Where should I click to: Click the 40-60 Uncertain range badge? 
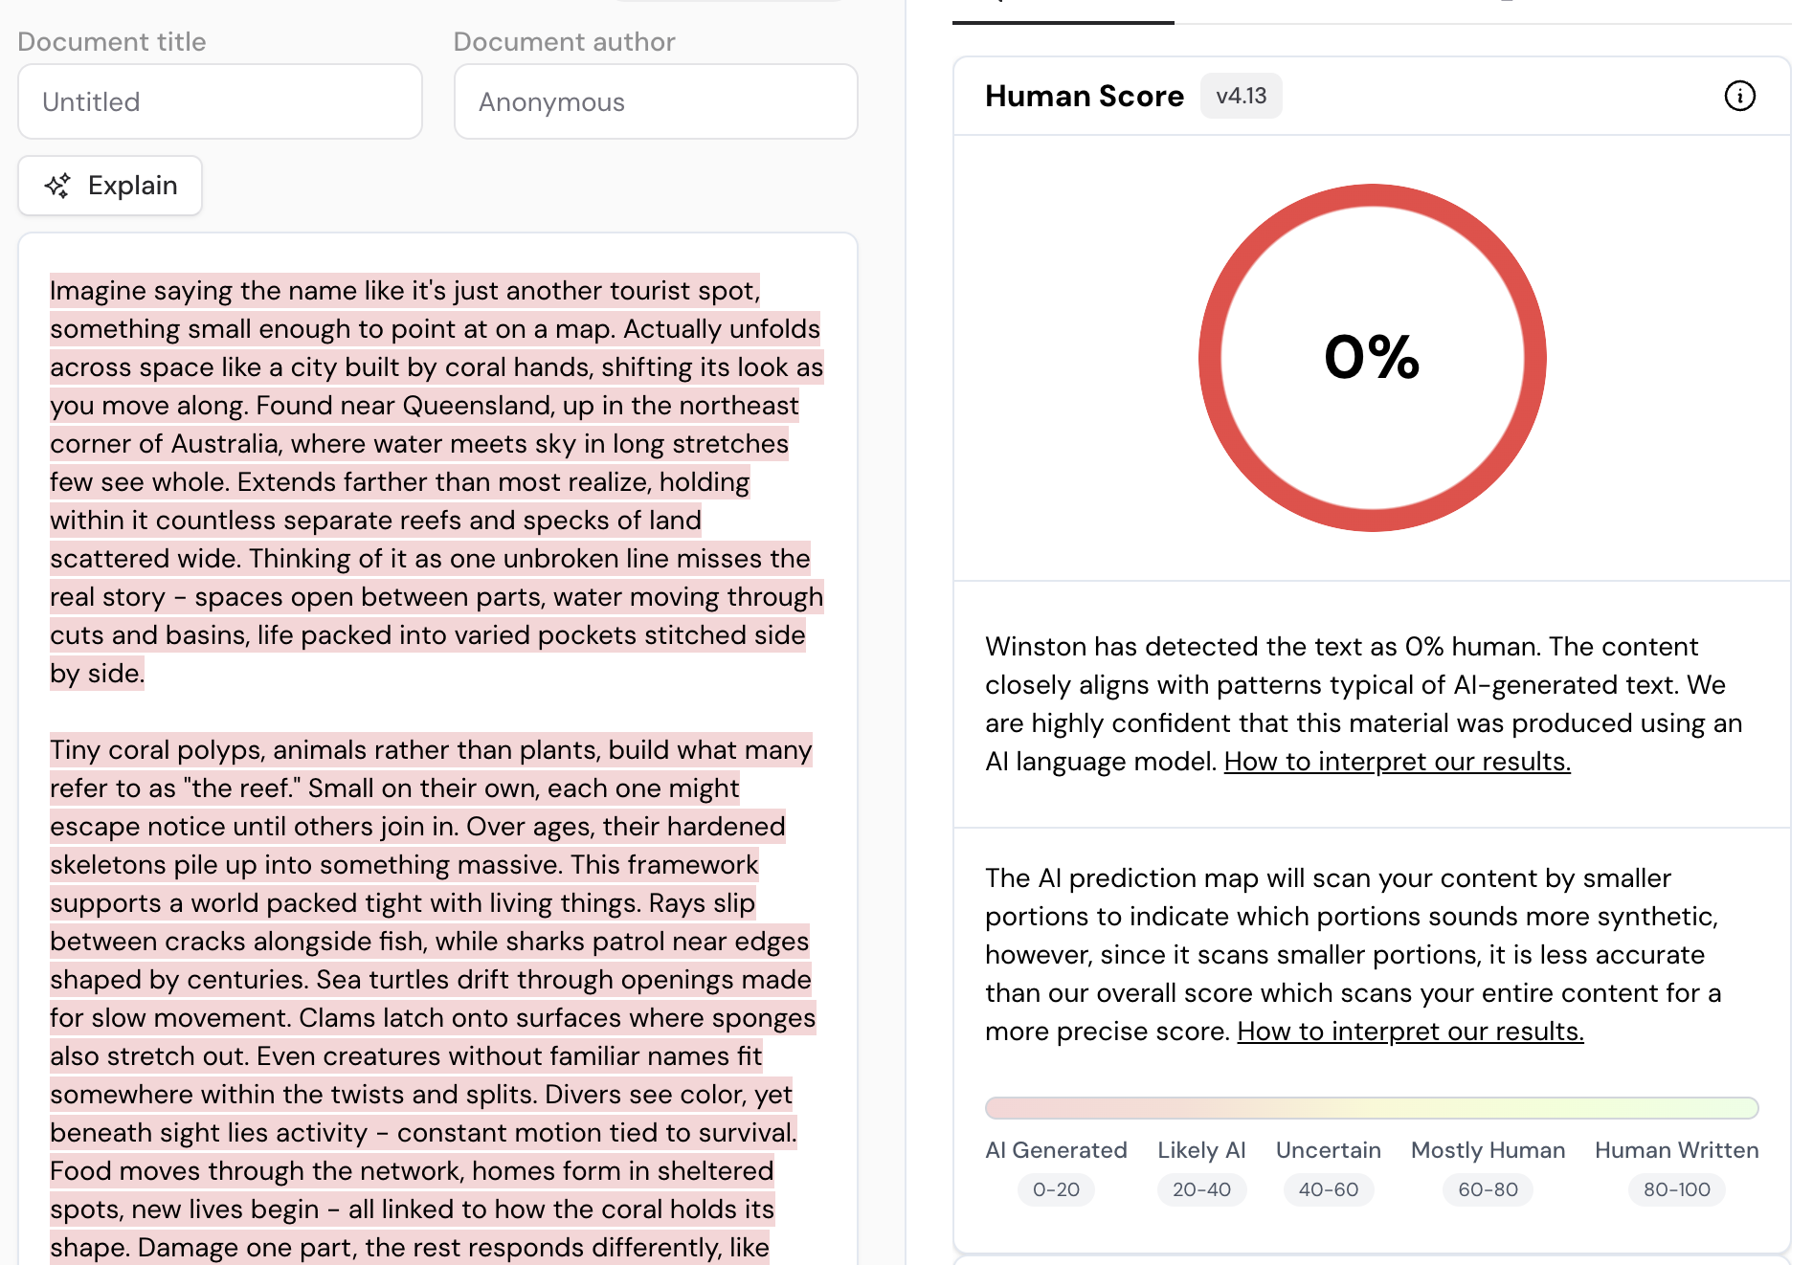[x=1328, y=1189]
